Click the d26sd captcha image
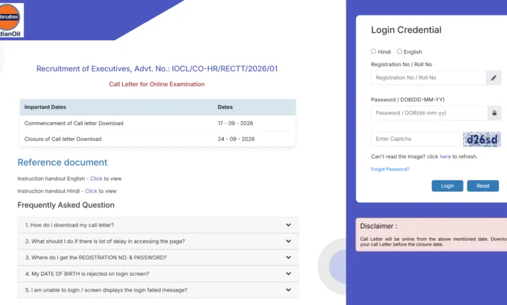507x305 pixels. pos(482,140)
